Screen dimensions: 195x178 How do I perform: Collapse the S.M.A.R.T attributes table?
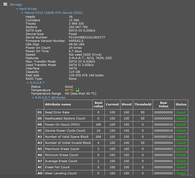[x=33, y=98]
